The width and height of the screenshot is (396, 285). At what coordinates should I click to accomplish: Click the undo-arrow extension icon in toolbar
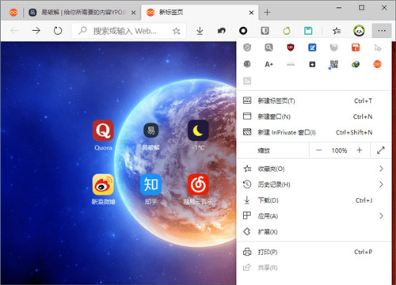click(222, 31)
